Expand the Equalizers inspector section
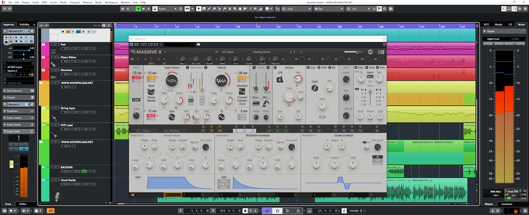This screenshot has width=529, height=215. [19, 111]
